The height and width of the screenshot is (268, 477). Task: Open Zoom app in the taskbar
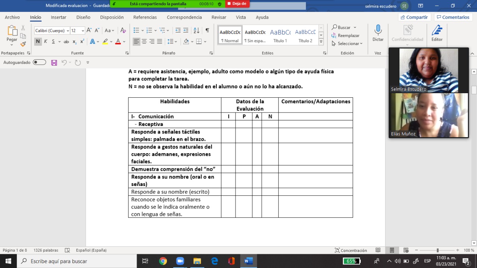click(180, 261)
